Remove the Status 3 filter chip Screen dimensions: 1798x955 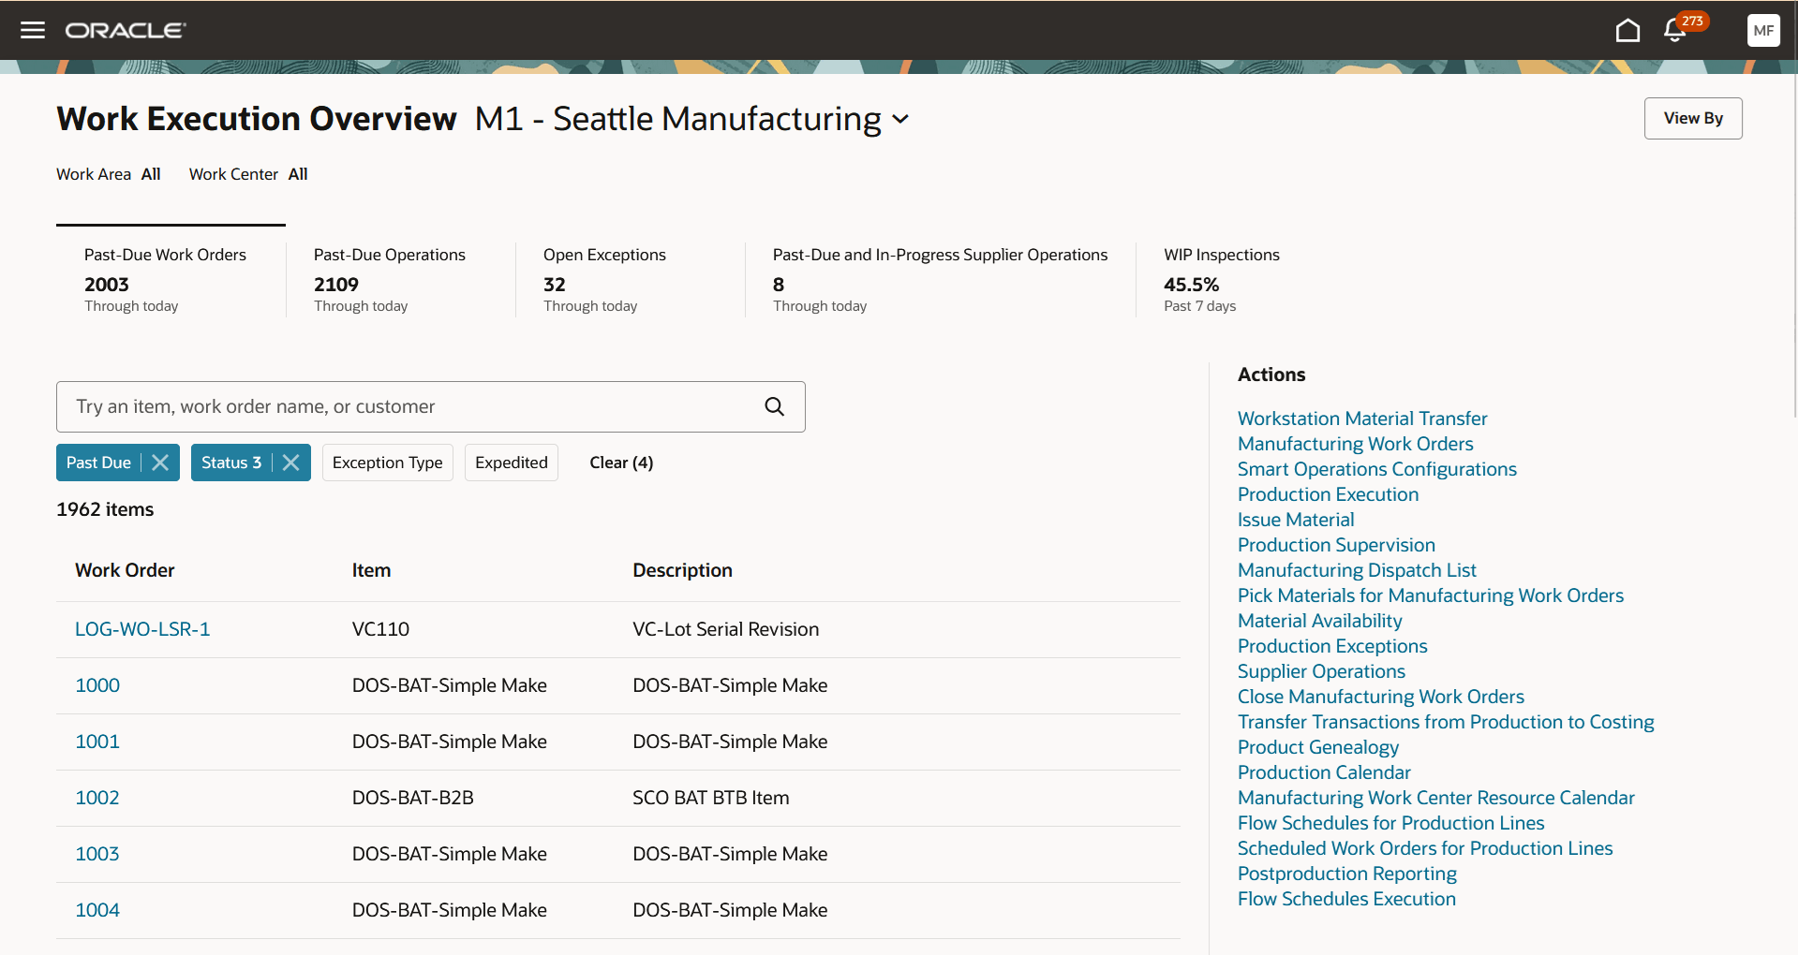click(291, 463)
